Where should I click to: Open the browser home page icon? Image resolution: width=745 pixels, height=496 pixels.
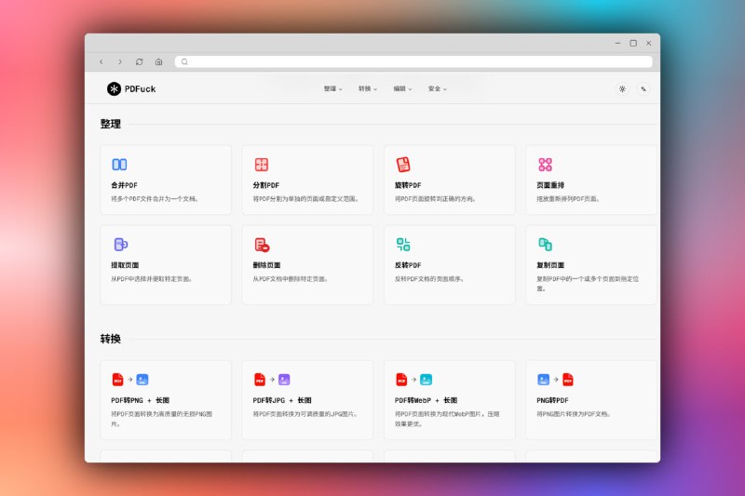[x=158, y=61]
